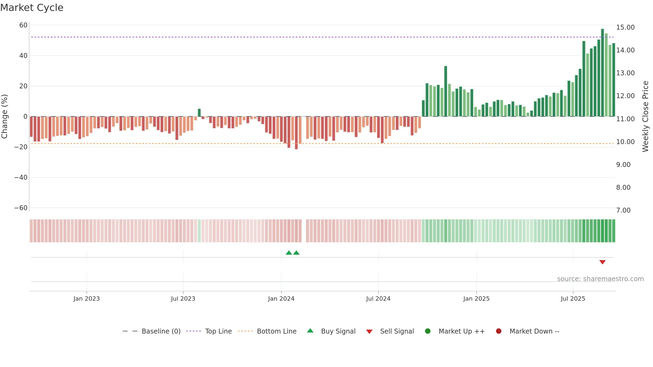Click the leftmost pink heat strip cell

pyautogui.click(x=31, y=231)
